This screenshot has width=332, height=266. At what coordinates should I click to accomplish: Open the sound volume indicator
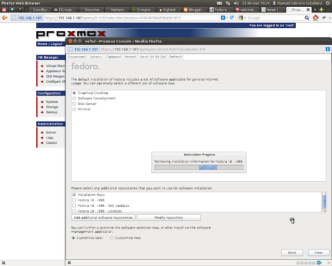pos(236,3)
